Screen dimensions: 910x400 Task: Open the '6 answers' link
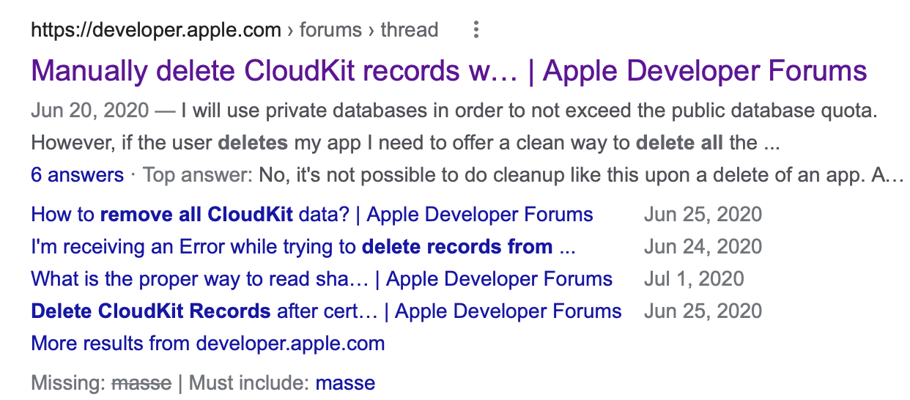pos(77,175)
